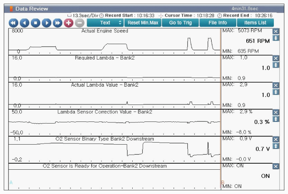Open the Items List
This screenshot has width=288, height=194.
click(x=255, y=23)
